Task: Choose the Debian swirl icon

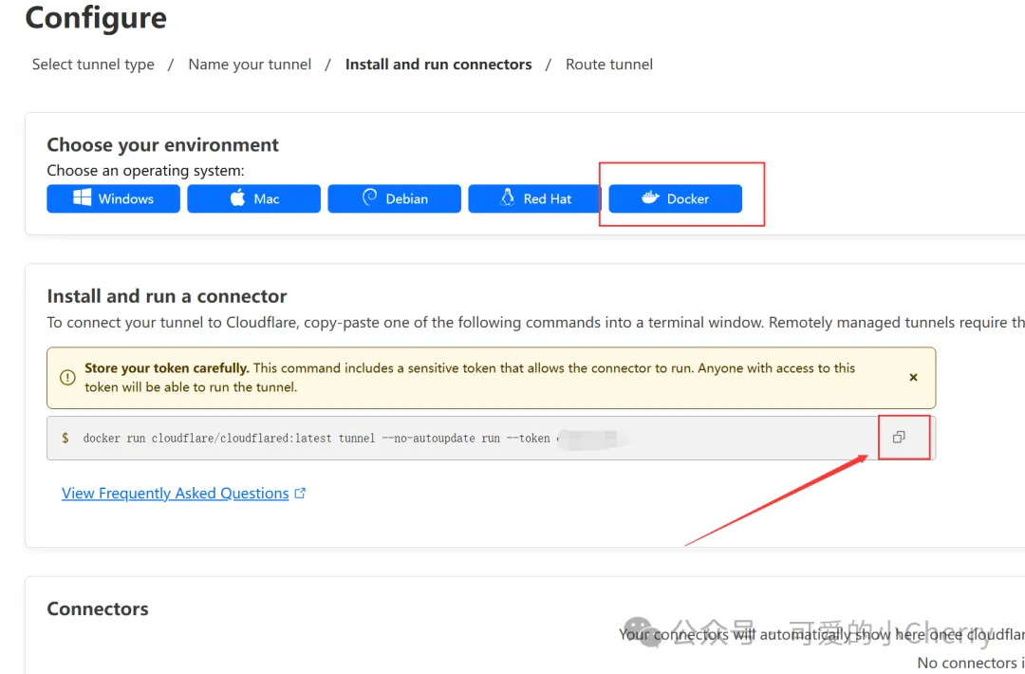Action: tap(370, 197)
